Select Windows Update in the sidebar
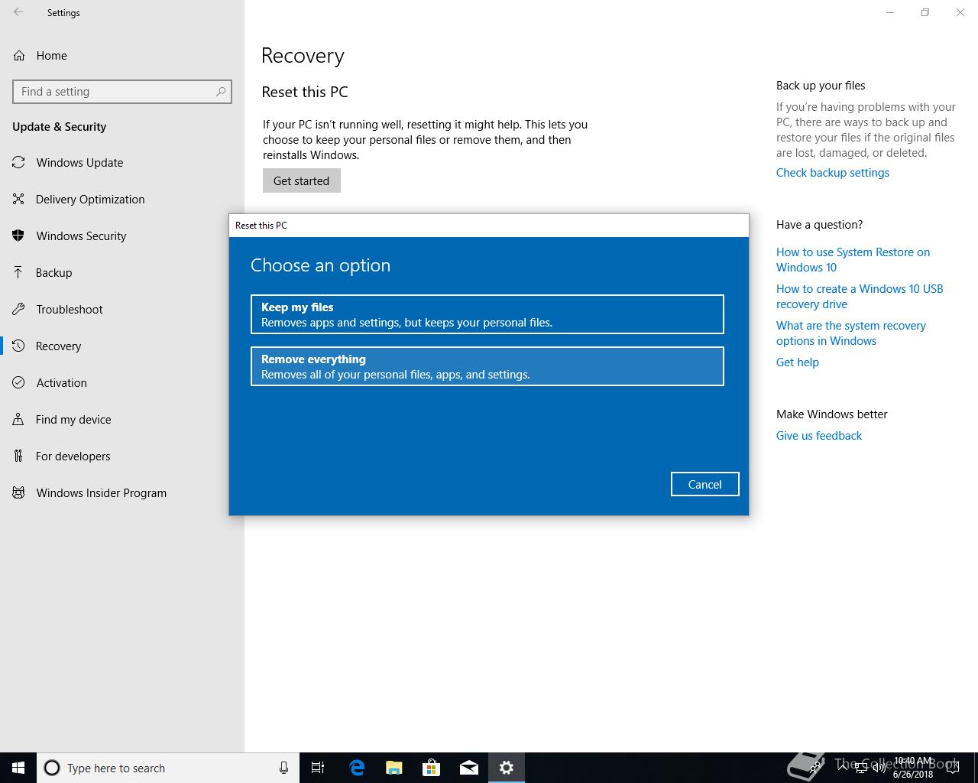 tap(122, 162)
